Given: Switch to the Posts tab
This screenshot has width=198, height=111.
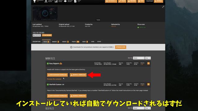Looking at the screenshot, I should [75, 42].
